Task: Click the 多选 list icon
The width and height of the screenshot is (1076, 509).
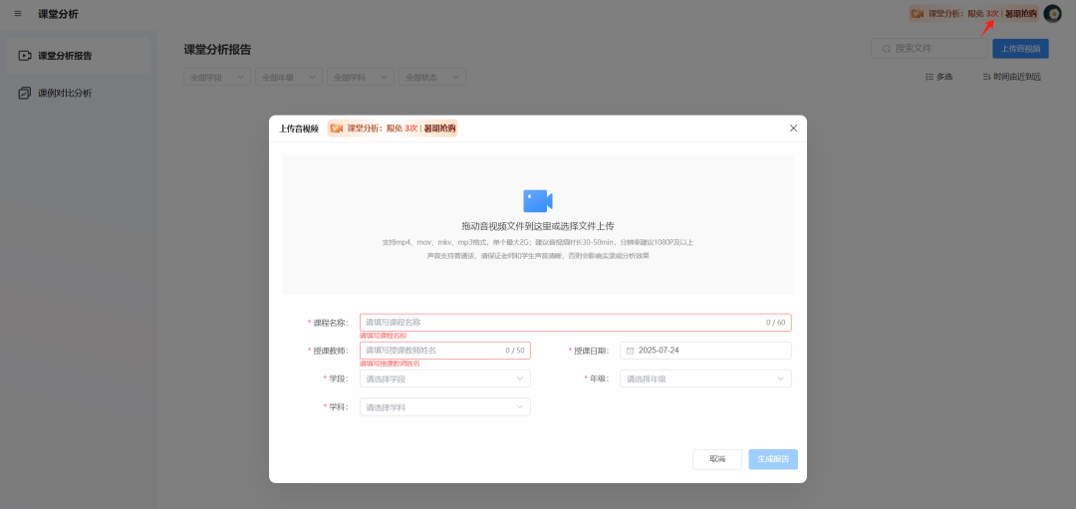Action: tap(930, 77)
